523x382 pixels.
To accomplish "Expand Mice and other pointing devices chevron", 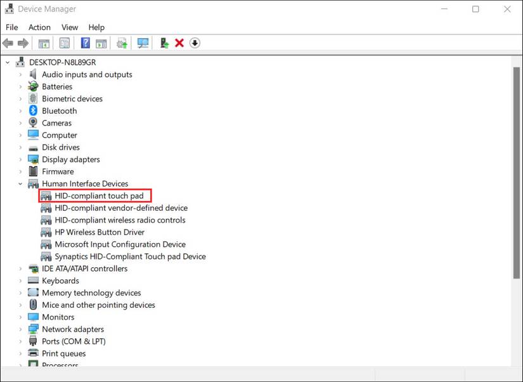I will 20,305.
